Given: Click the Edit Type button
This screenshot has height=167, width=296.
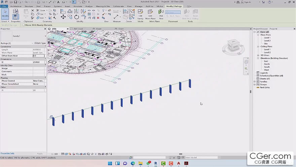Looking at the screenshot, I should pos(39,43).
